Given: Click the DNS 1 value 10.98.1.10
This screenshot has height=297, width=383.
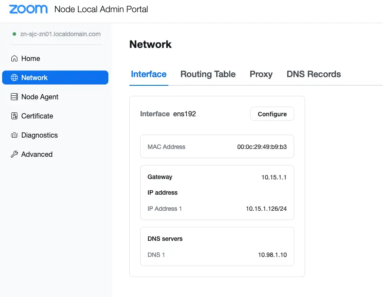Looking at the screenshot, I should (x=272, y=255).
